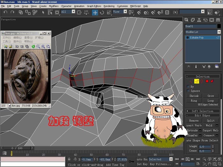The height and width of the screenshot is (167, 223).
Task: Click the time slider at 0 / 100
Action: click(17, 148)
